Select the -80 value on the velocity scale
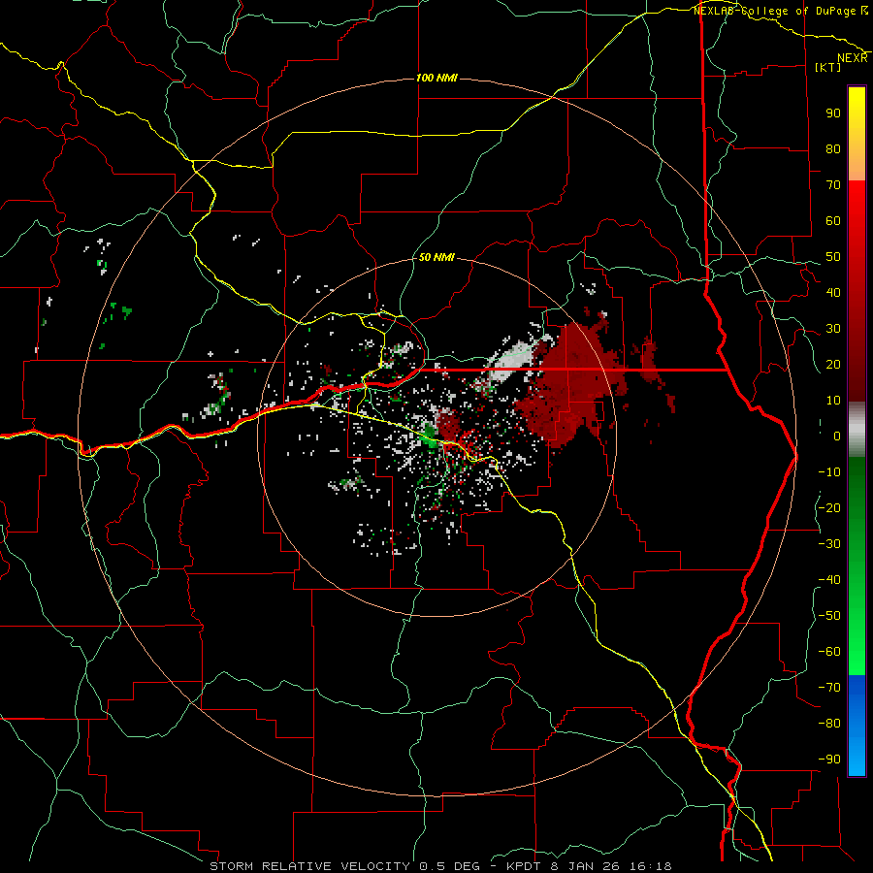The image size is (873, 873). 829,724
